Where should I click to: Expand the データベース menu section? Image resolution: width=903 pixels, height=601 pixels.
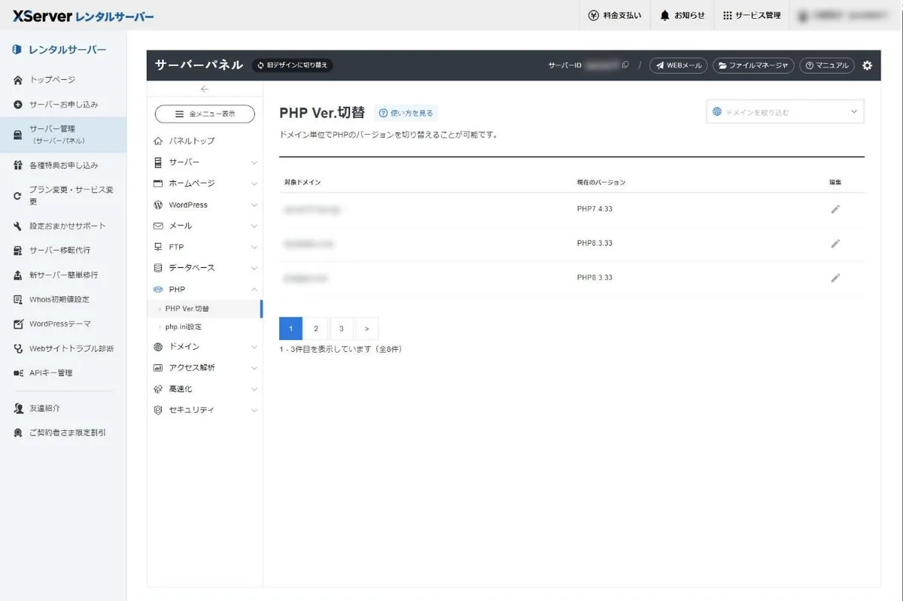pyautogui.click(x=205, y=268)
